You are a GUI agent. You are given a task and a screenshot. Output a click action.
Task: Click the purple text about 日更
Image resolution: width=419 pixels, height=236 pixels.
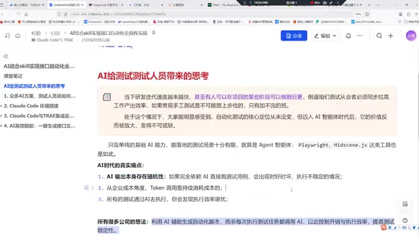[x=249, y=97]
